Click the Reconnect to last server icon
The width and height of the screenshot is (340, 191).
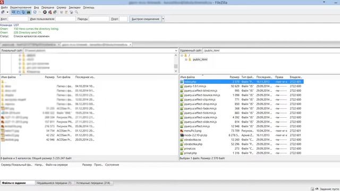(x=55, y=12)
